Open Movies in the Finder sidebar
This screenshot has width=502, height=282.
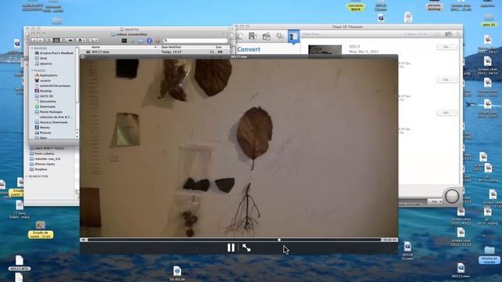point(42,127)
